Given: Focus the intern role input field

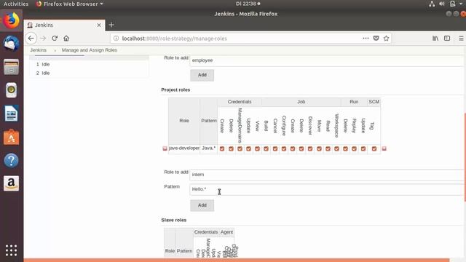Looking at the screenshot, I should (x=327, y=175).
